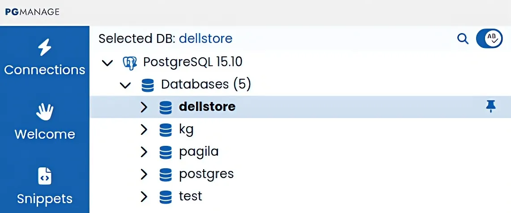Select the pagila database label
Viewport: 511px width, 213px height.
click(199, 152)
